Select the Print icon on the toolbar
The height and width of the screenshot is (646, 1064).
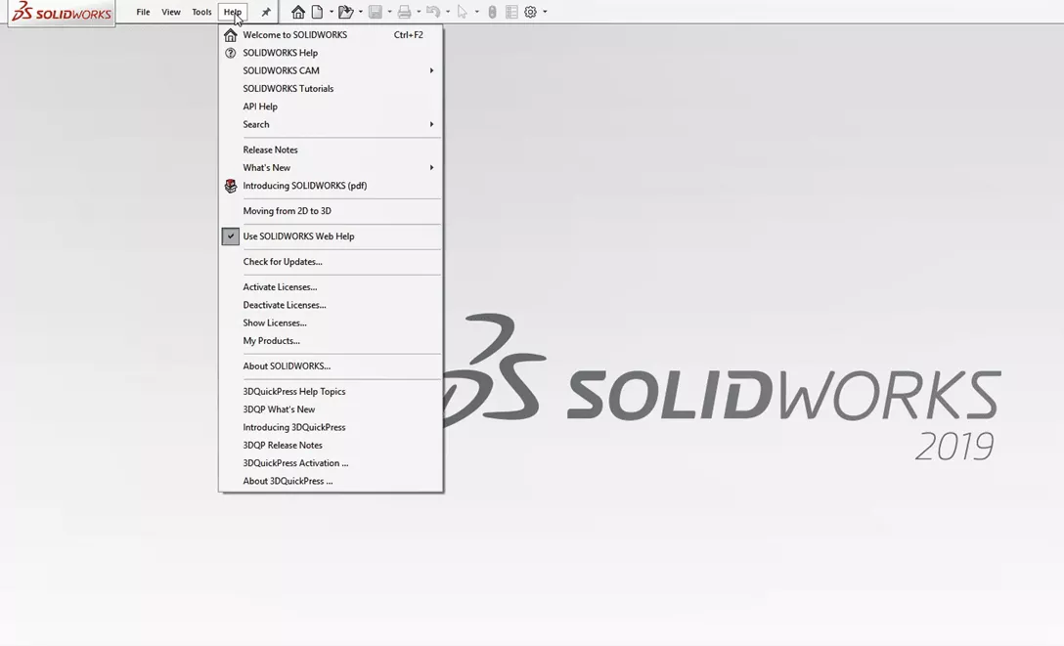(406, 11)
